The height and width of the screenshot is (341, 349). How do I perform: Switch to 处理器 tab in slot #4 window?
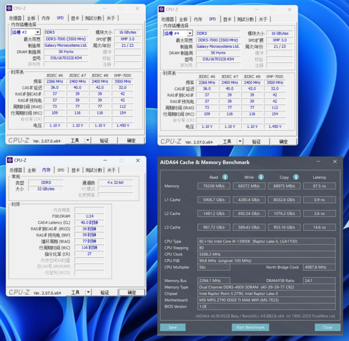tap(167, 19)
